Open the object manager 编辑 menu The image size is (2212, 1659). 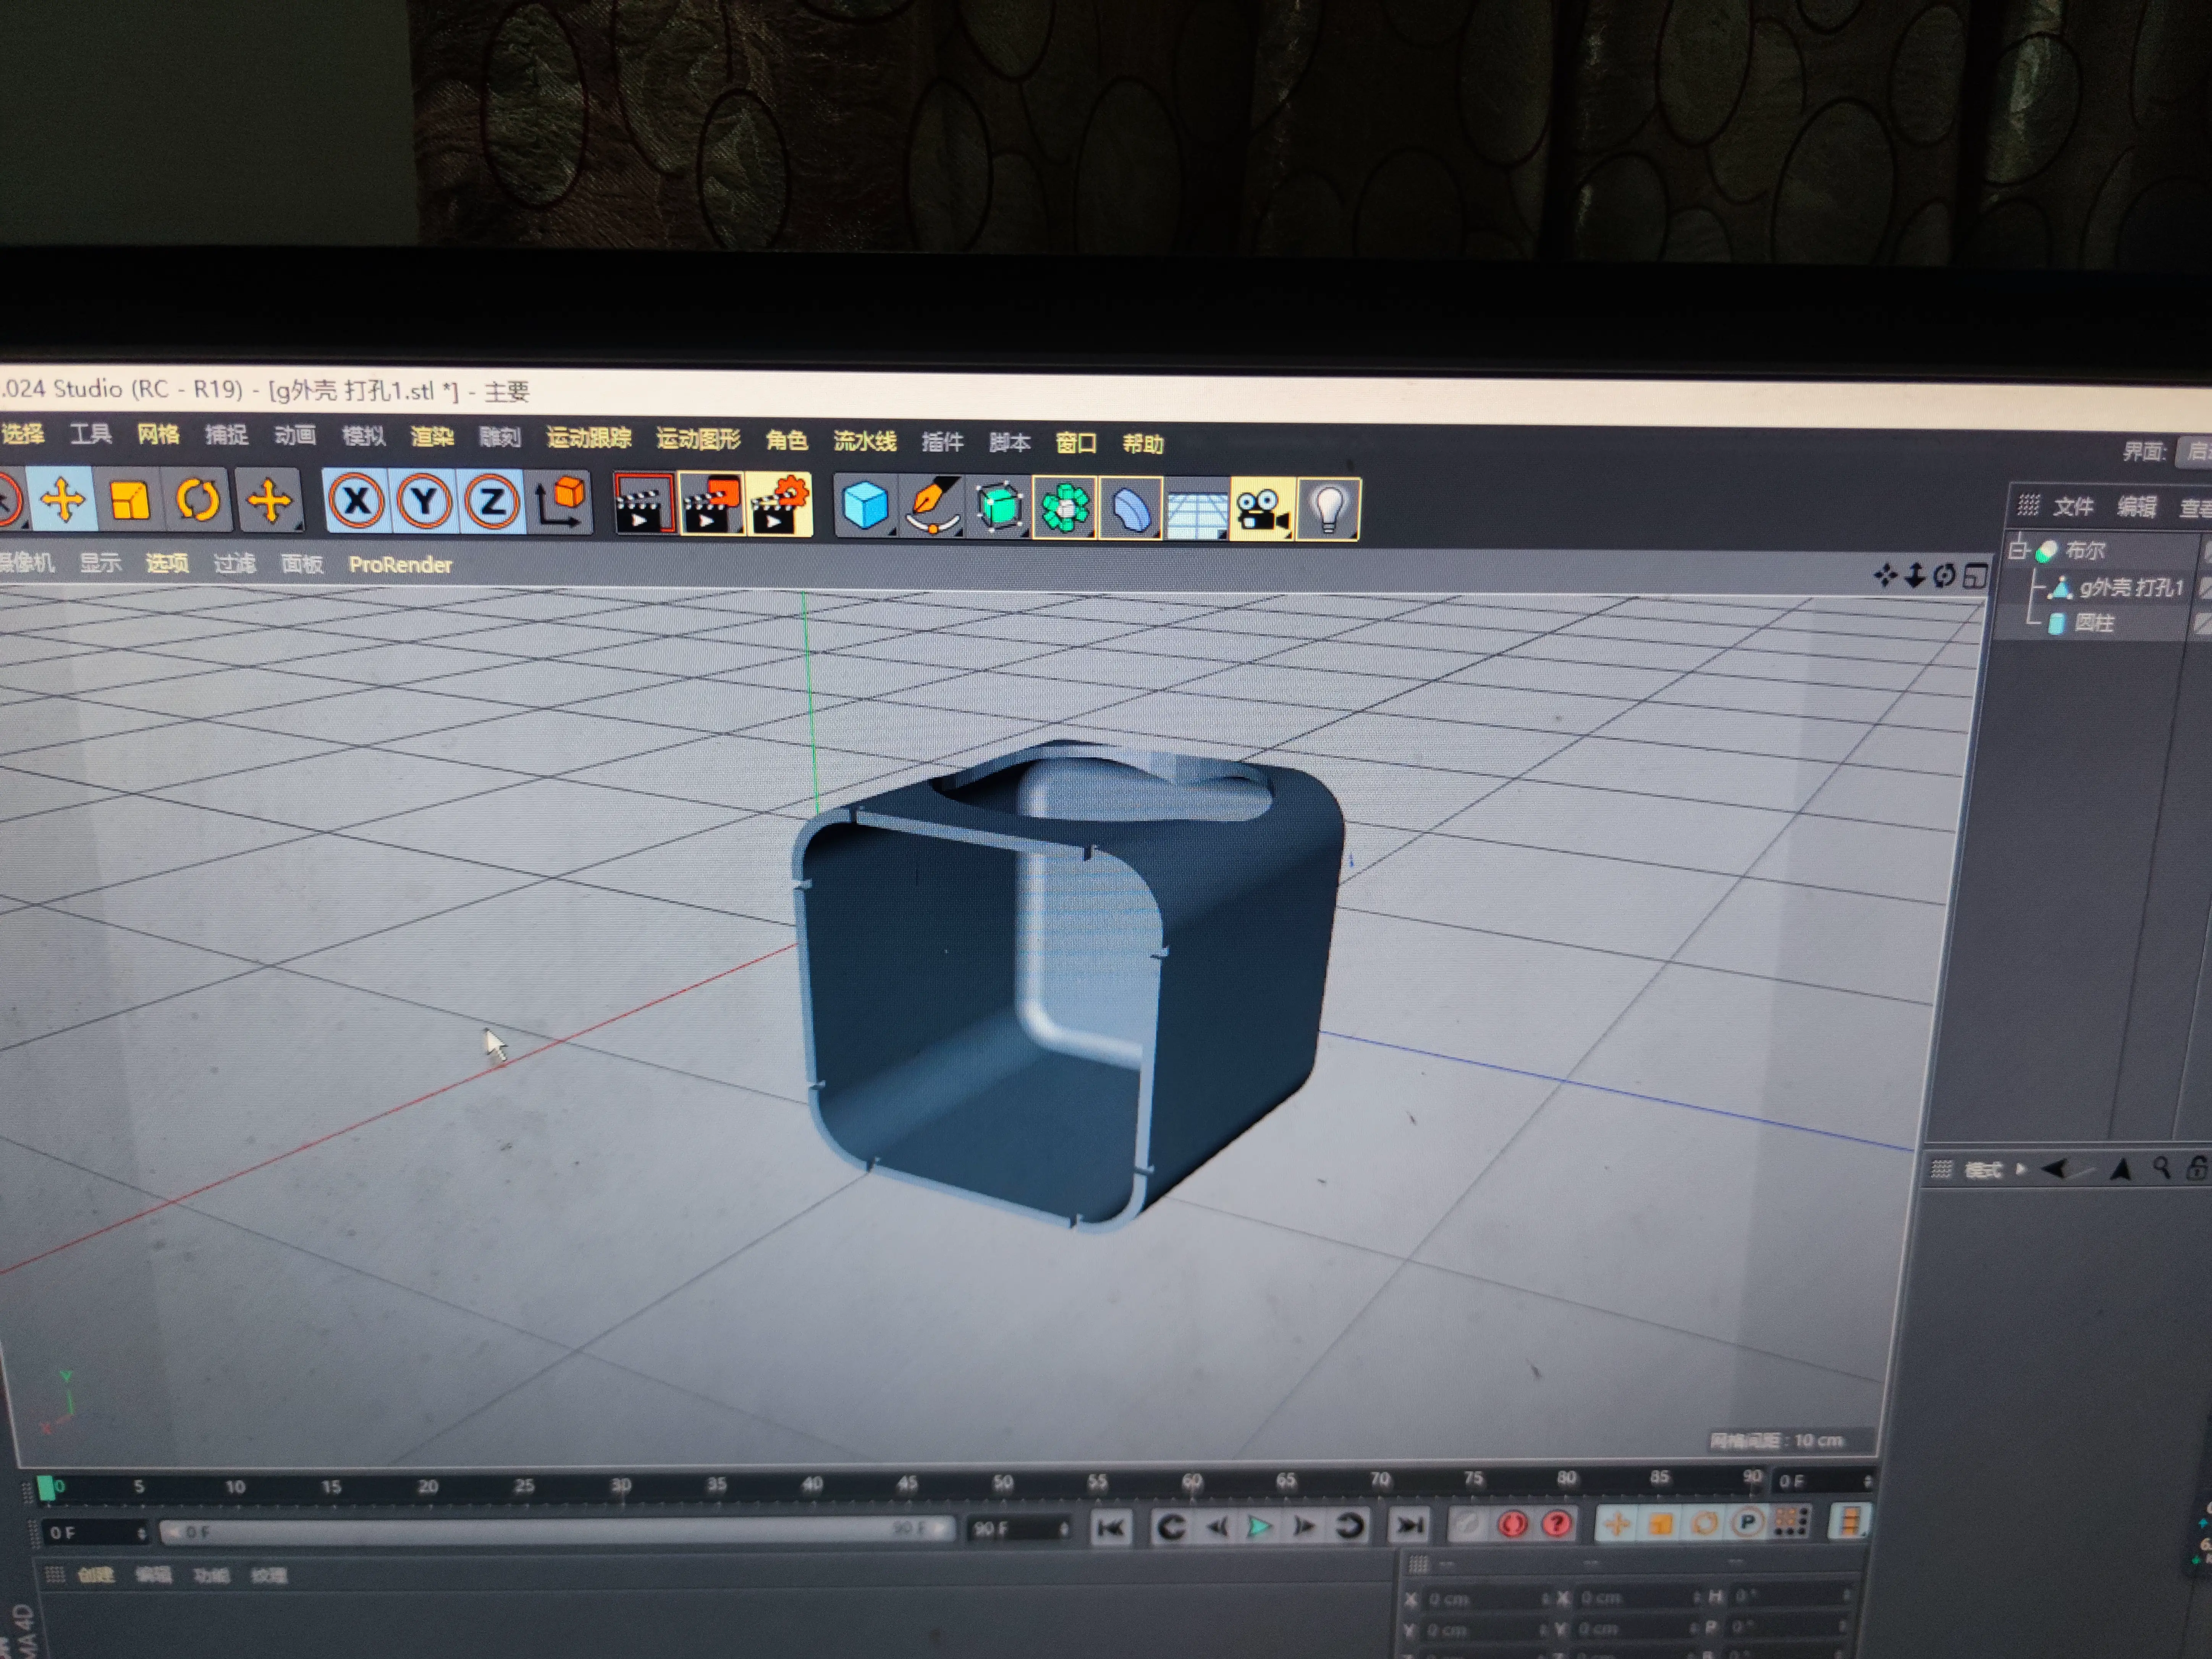(x=2137, y=507)
